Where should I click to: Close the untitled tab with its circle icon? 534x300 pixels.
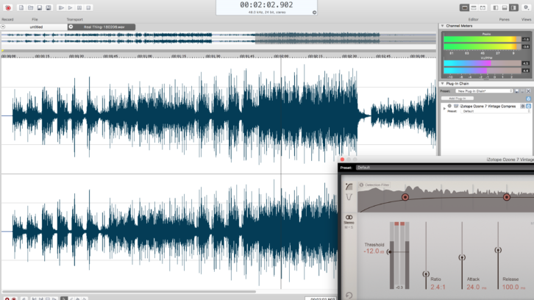pyautogui.click(x=3, y=26)
